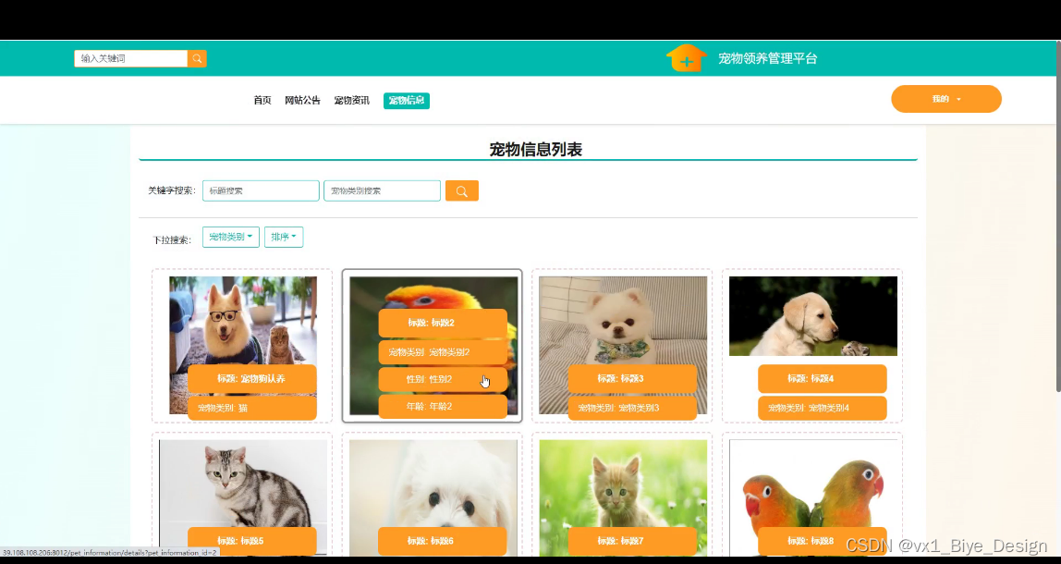Open the Labrador puppy photo
This screenshot has height=564, width=1061.
click(x=812, y=315)
